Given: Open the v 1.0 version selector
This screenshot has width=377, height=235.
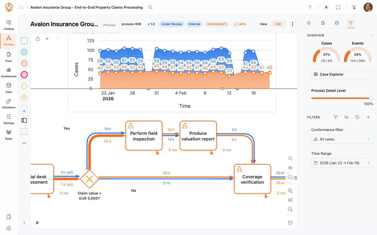Looking at the screenshot, I should pos(151,24).
